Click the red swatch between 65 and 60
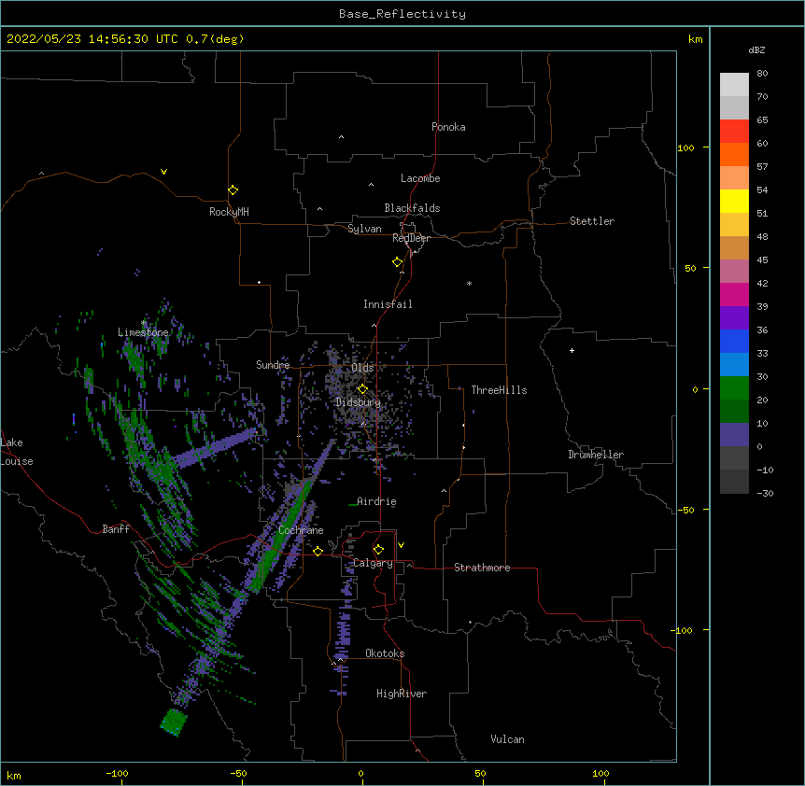 (x=734, y=131)
